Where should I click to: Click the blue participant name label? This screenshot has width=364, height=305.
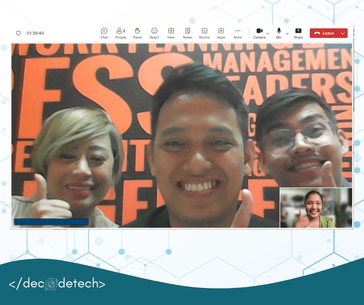[x=51, y=222]
